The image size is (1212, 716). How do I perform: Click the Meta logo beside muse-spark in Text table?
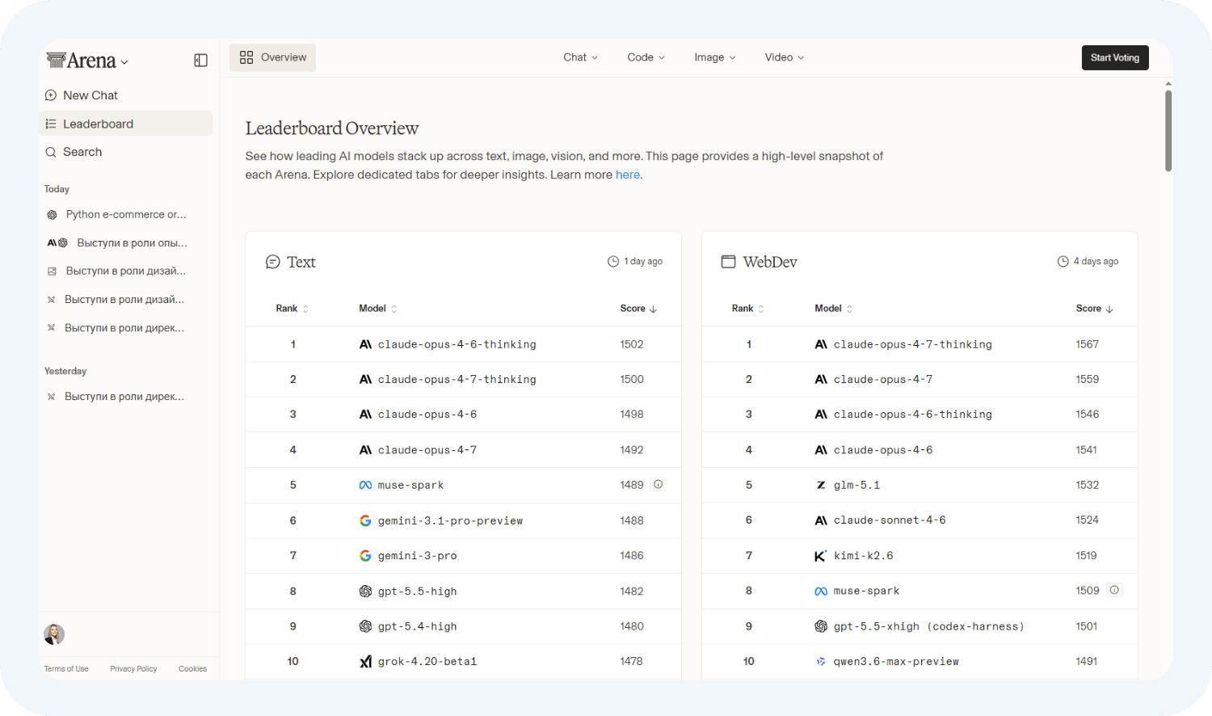coord(365,485)
